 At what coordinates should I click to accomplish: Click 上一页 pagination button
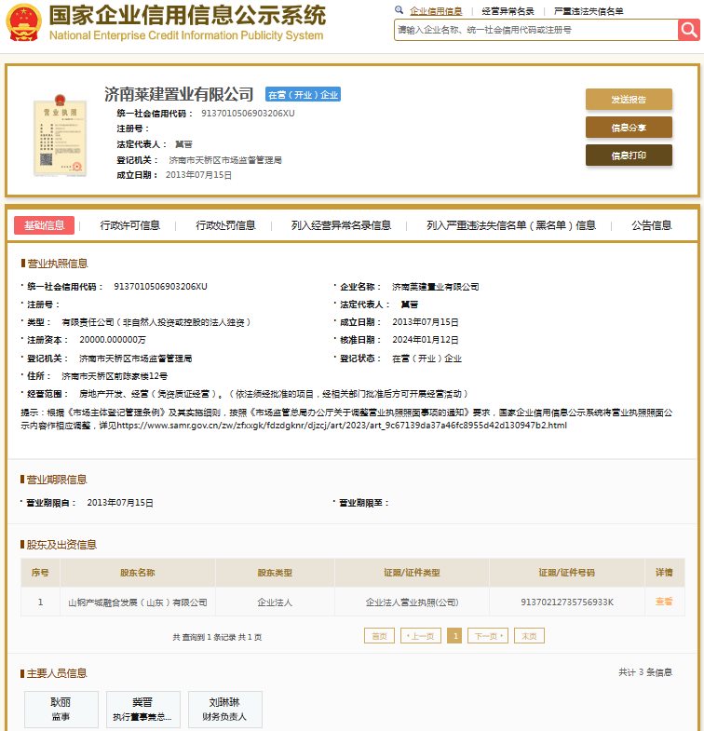click(421, 636)
